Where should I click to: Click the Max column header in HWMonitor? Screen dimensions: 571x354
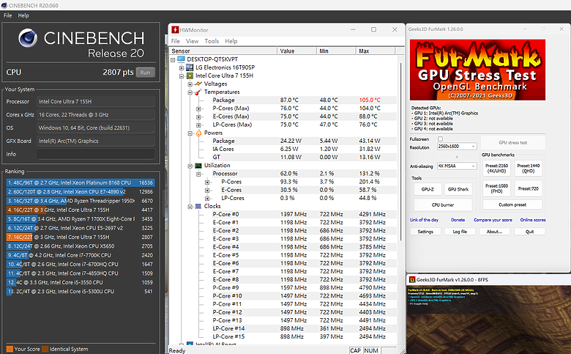pos(376,51)
